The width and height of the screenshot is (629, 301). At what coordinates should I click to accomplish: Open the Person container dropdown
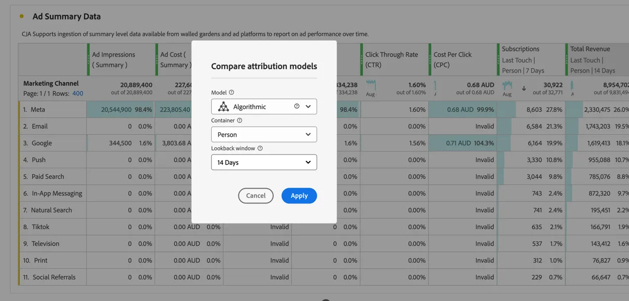tap(264, 134)
